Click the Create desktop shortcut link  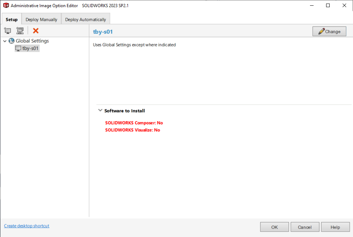pyautogui.click(x=27, y=226)
